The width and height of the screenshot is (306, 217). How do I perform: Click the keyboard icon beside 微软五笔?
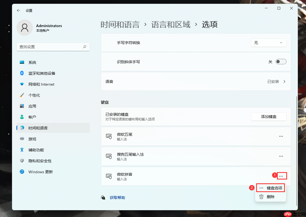[108, 136]
